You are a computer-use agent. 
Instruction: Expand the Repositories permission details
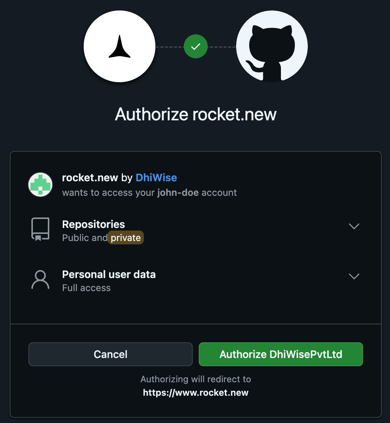pyautogui.click(x=354, y=226)
